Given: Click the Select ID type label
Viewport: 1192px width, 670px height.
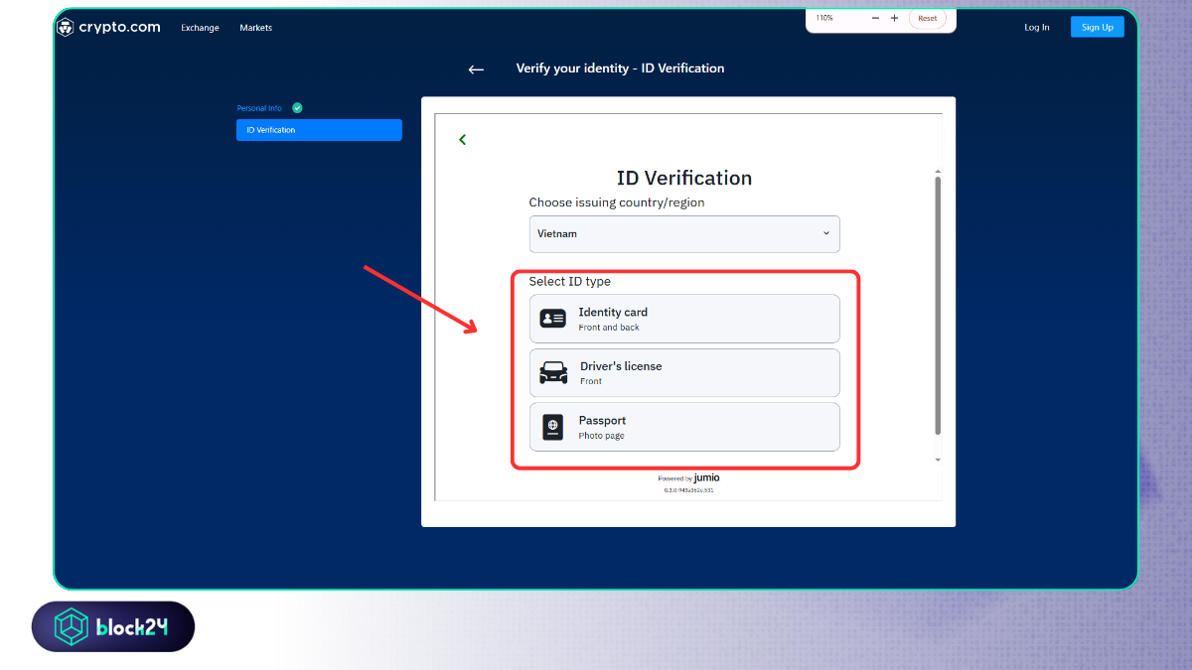Looking at the screenshot, I should (570, 282).
